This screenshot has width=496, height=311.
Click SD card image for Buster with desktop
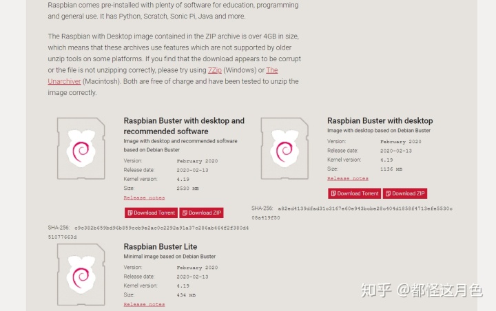[285, 148]
